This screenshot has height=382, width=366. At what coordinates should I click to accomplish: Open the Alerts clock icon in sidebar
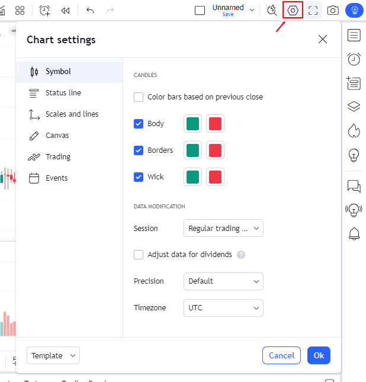pyautogui.click(x=354, y=59)
